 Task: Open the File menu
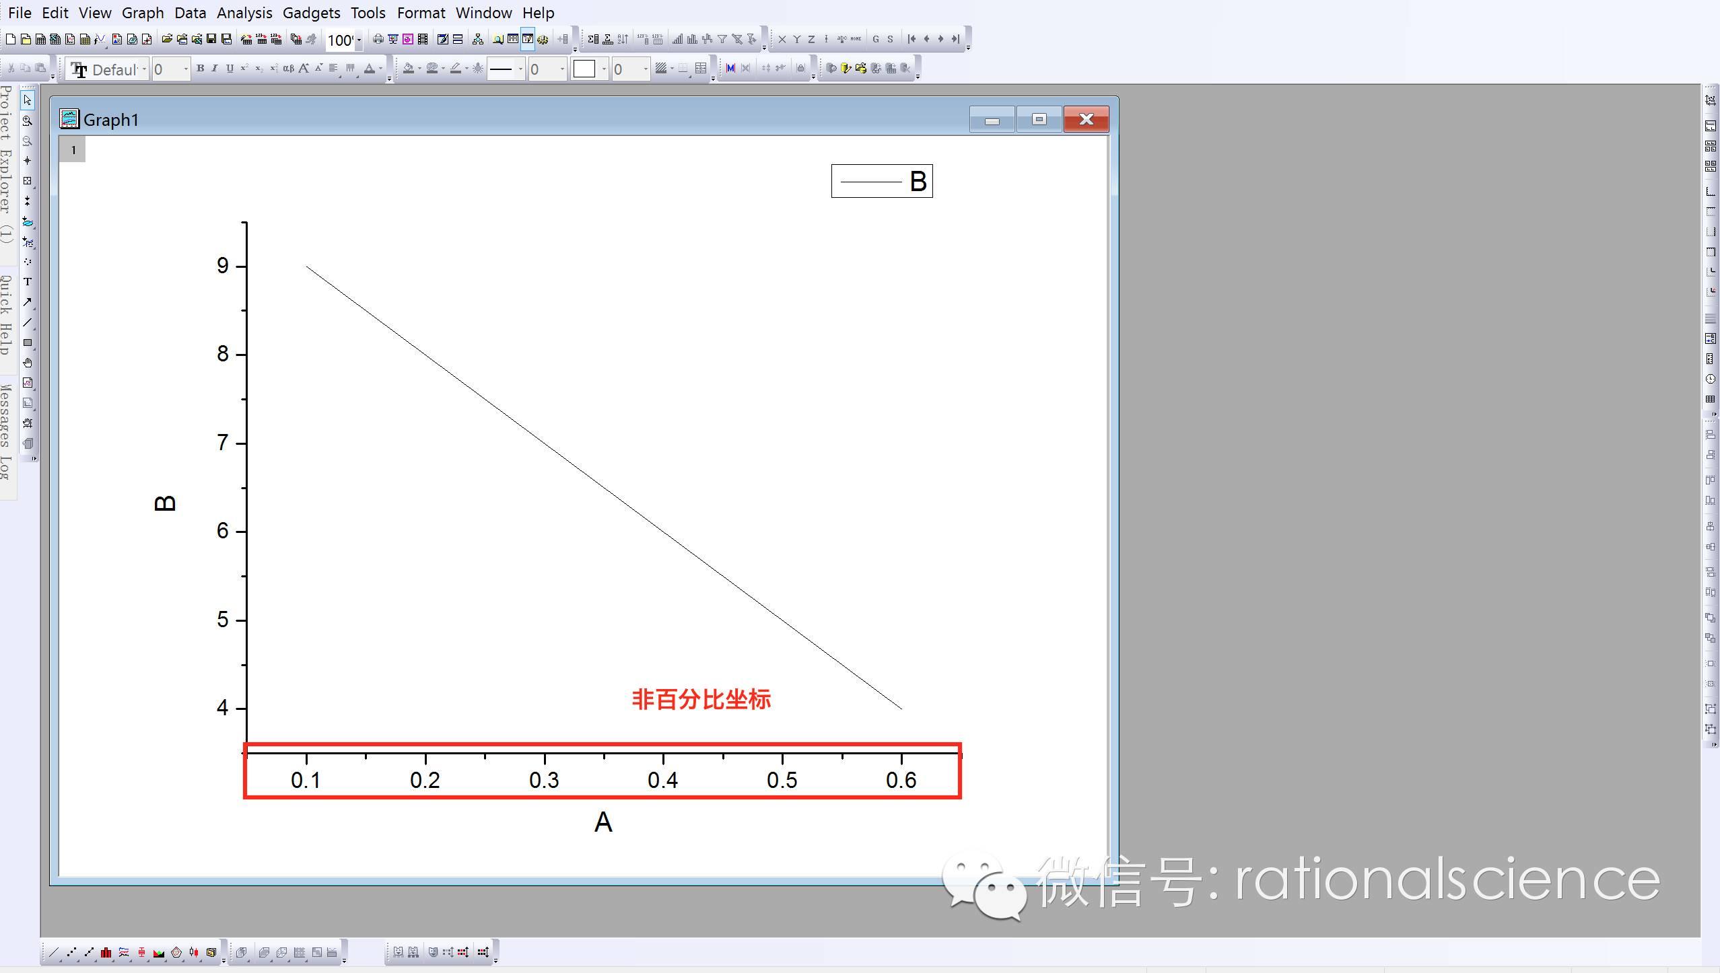pos(20,13)
